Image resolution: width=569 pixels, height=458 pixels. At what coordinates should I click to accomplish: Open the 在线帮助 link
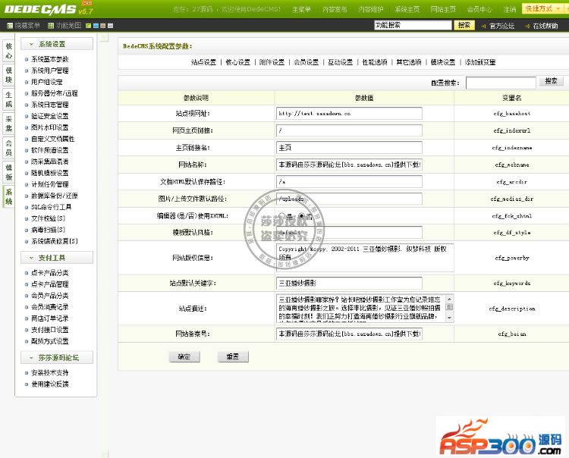[x=545, y=26]
